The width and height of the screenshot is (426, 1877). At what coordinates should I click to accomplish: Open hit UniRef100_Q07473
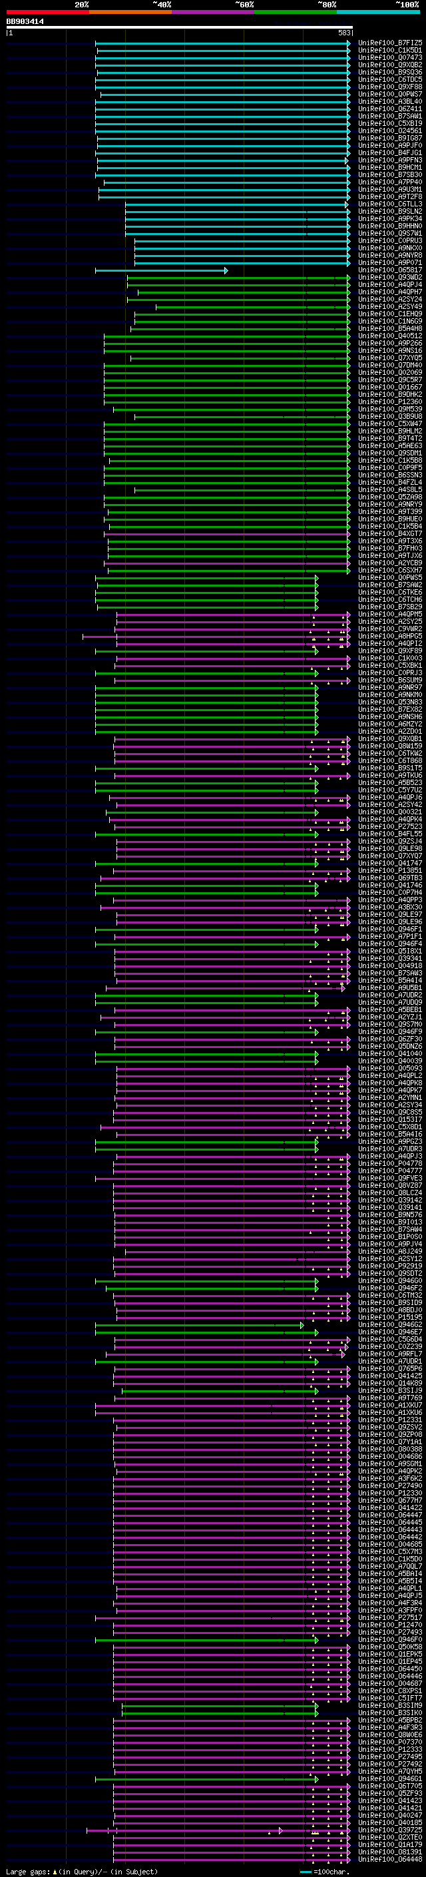390,57
